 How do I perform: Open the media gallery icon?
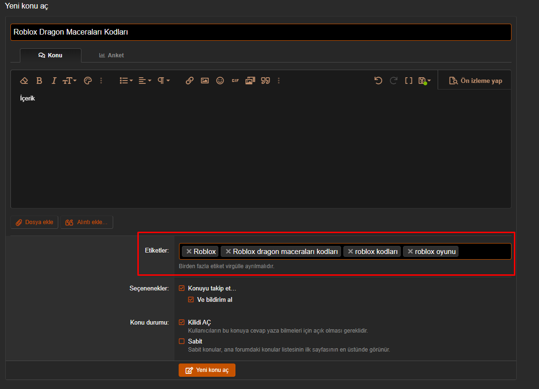[x=250, y=81]
